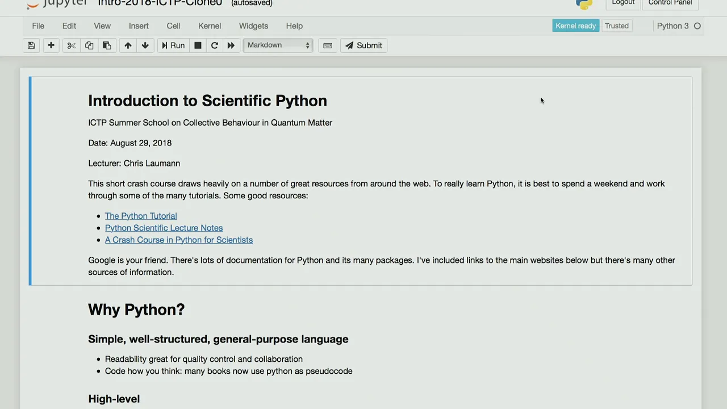Screen dimensions: 727x409
Task: Move selected cell up arrow
Action: point(128,45)
